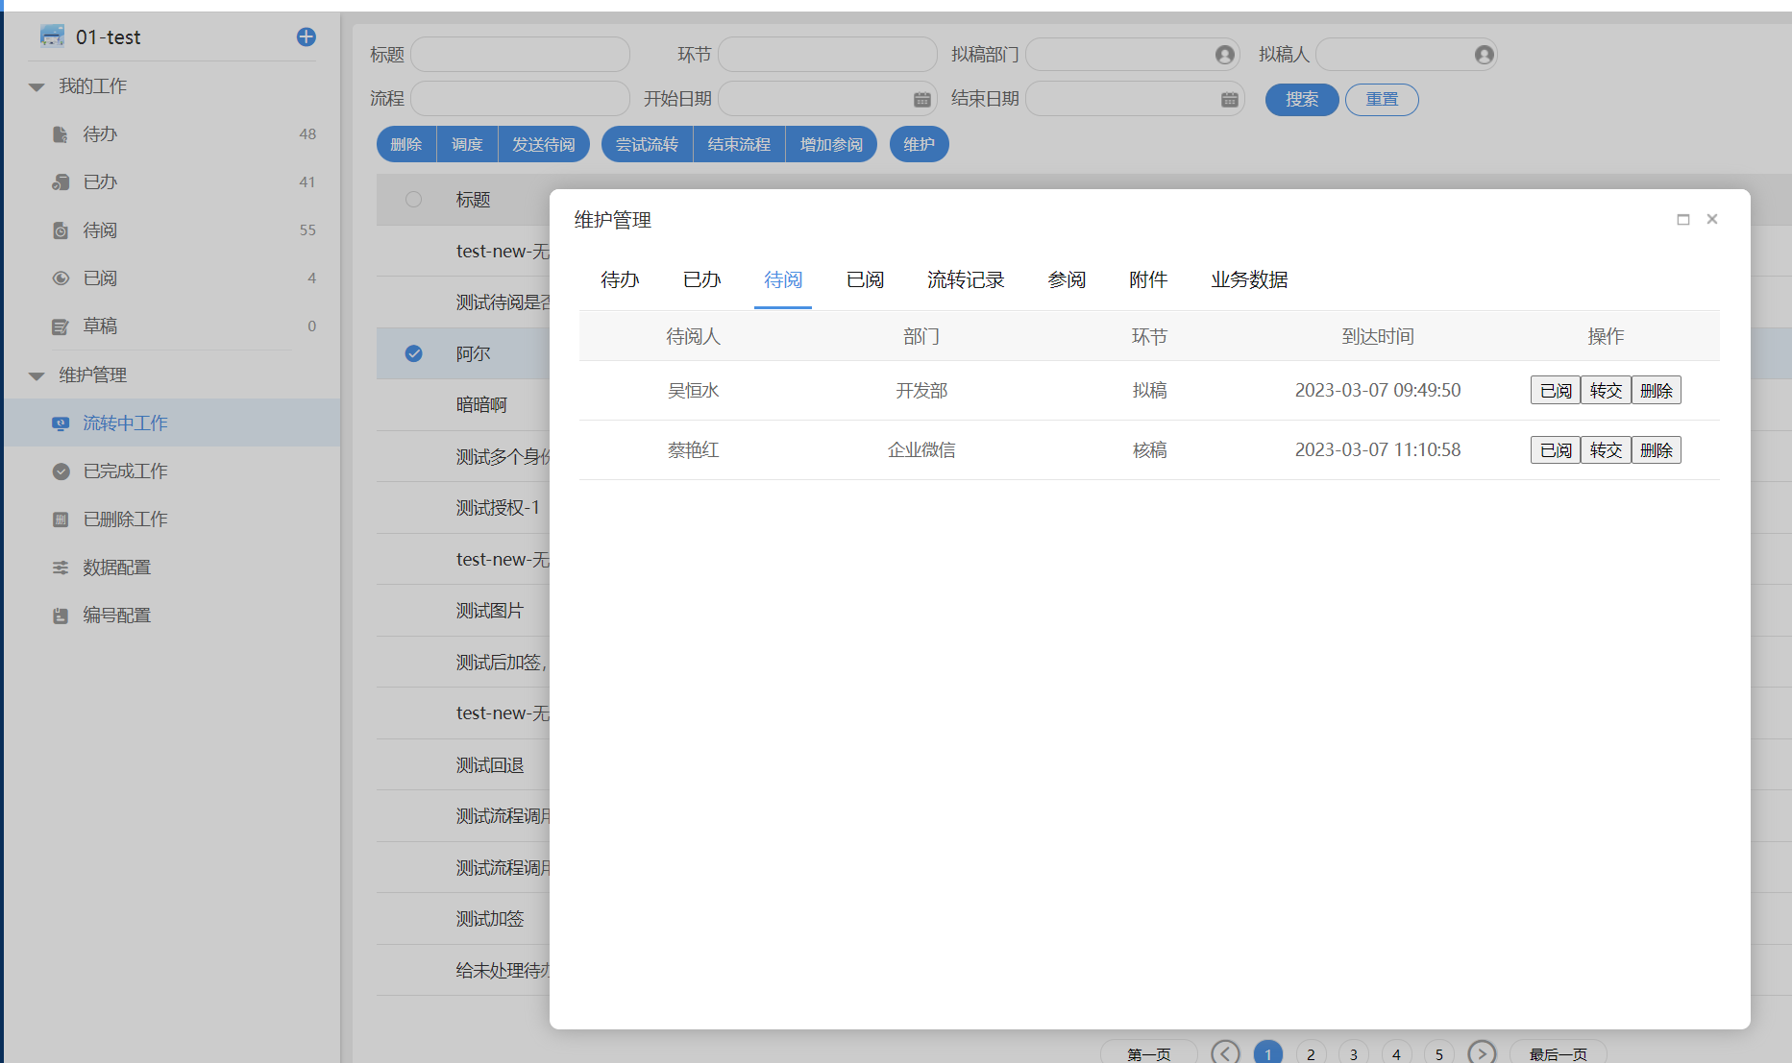This screenshot has height=1063, width=1792.
Task: Click 删除 in 蔡艳红 row
Action: (1656, 450)
